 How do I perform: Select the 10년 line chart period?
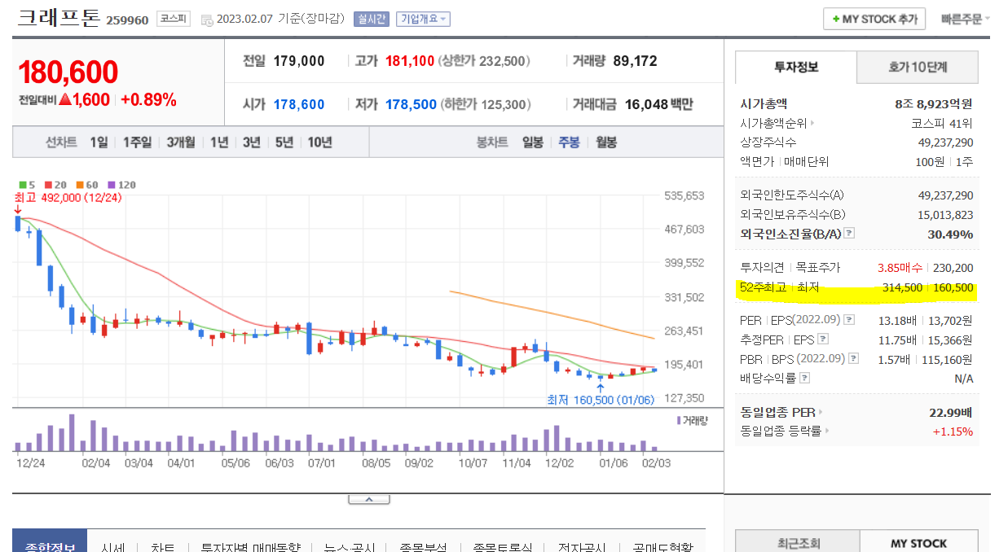click(319, 142)
